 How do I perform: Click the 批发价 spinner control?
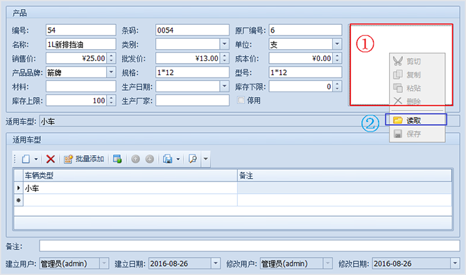[225, 58]
